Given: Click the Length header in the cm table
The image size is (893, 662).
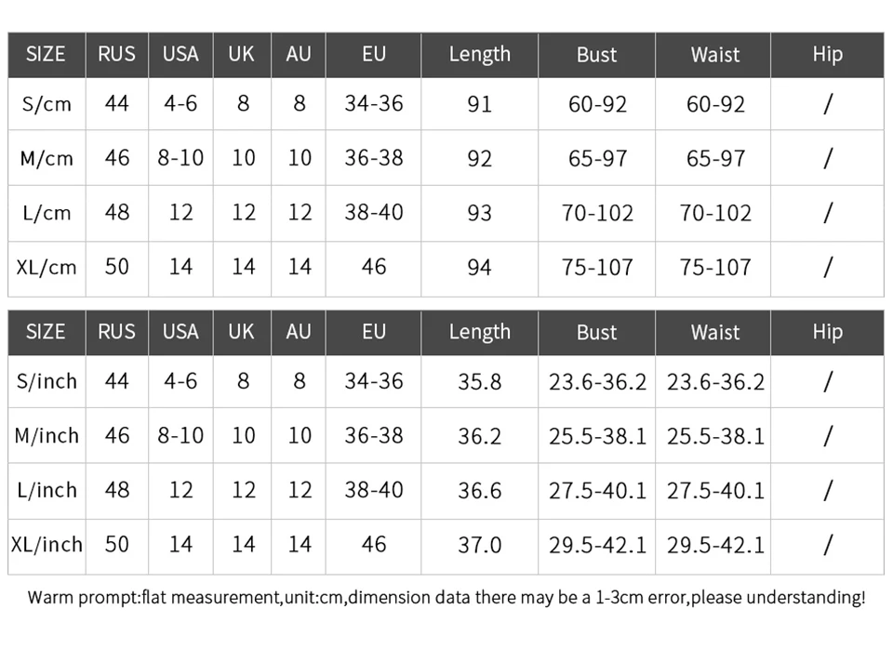Looking at the screenshot, I should tap(480, 55).
